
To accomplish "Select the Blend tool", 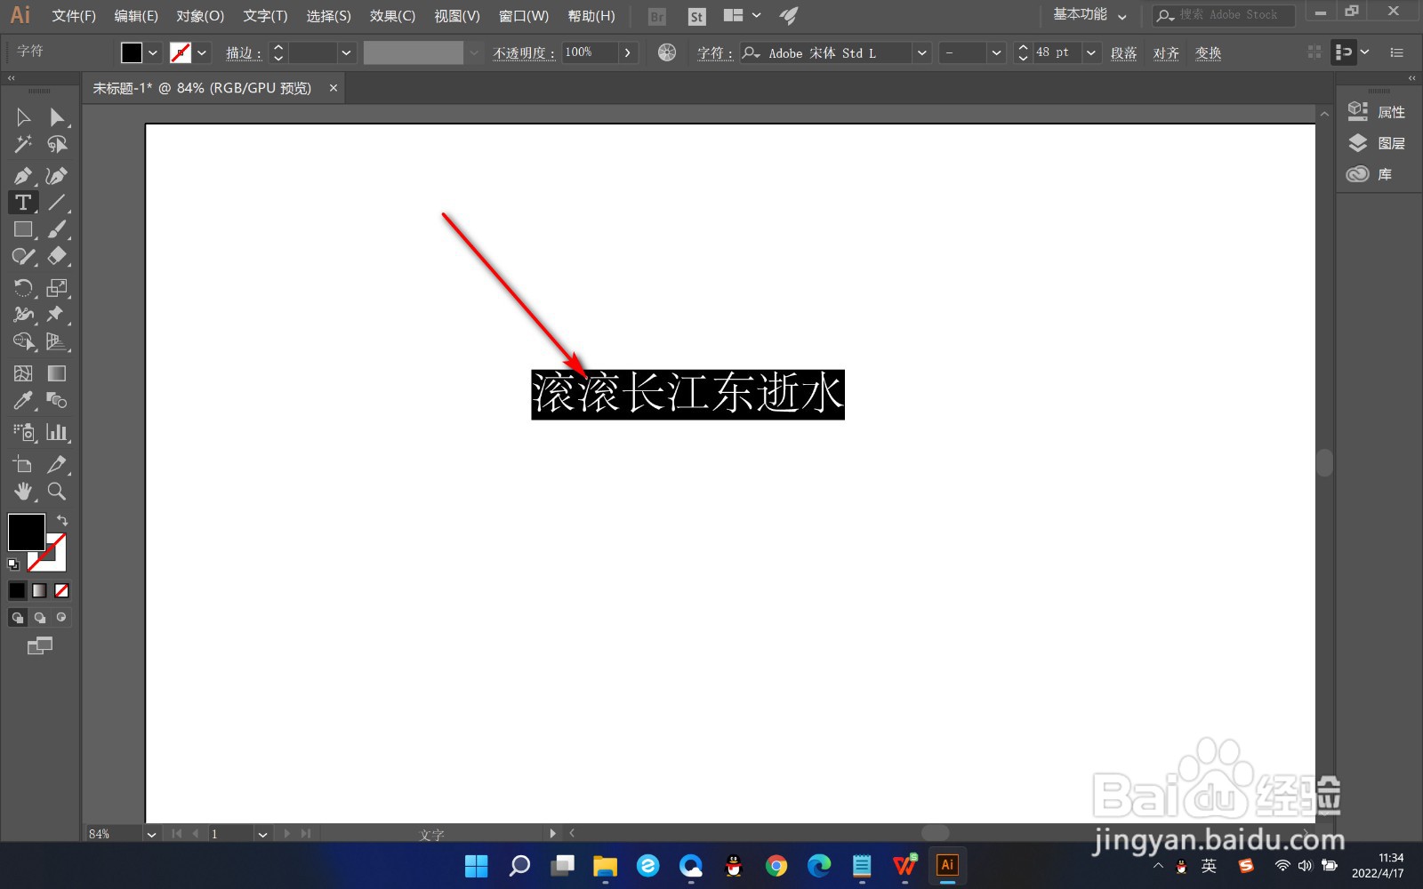I will point(57,401).
